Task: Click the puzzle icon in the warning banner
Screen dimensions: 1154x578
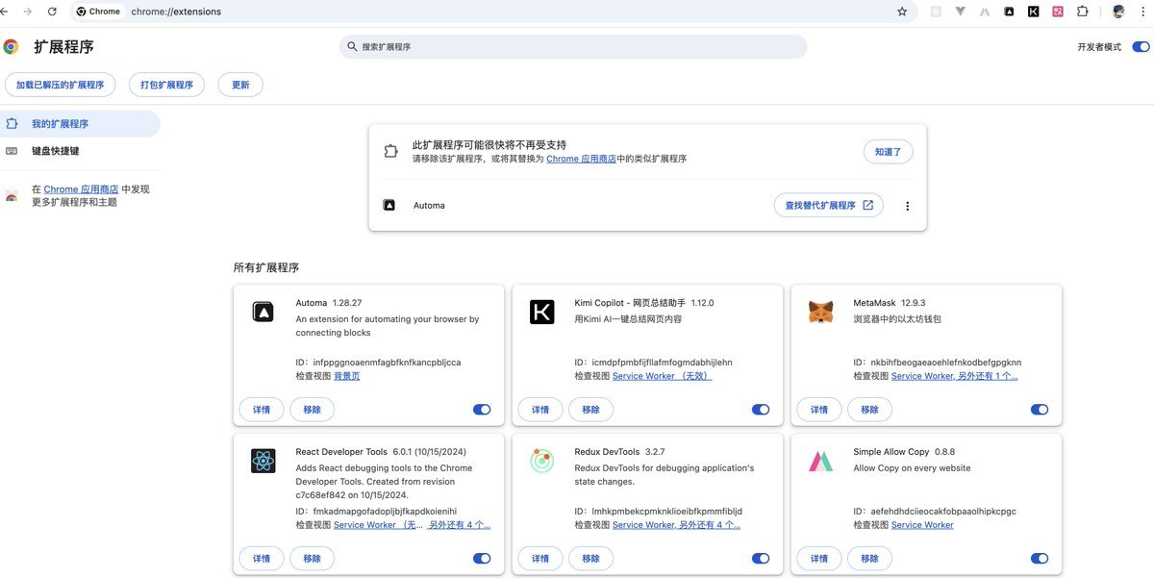Action: click(x=390, y=151)
